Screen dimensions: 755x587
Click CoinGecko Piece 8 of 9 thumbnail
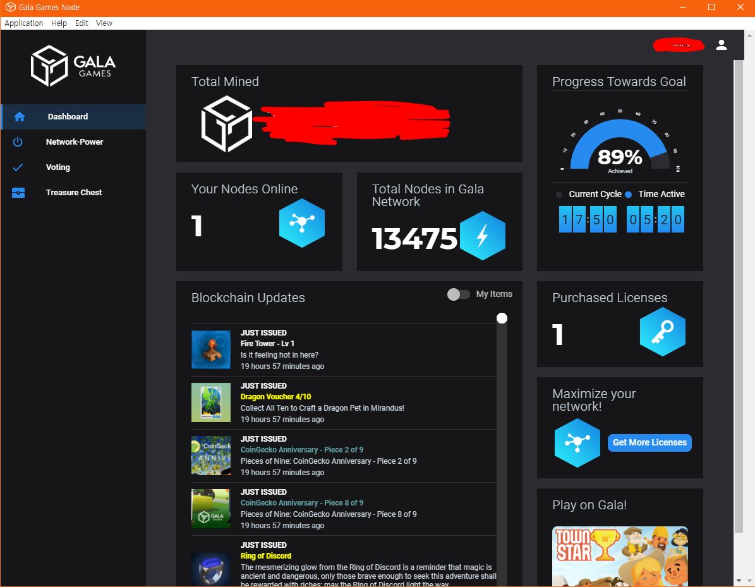coord(211,509)
